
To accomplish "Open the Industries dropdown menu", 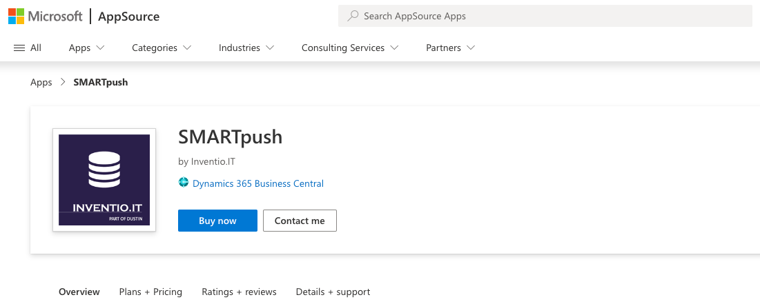I will pos(246,48).
